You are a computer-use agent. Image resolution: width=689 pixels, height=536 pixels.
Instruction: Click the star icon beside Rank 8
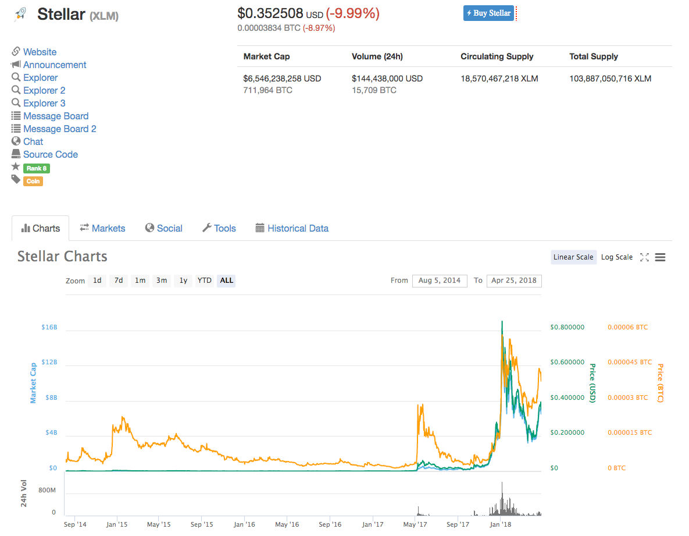(16, 166)
